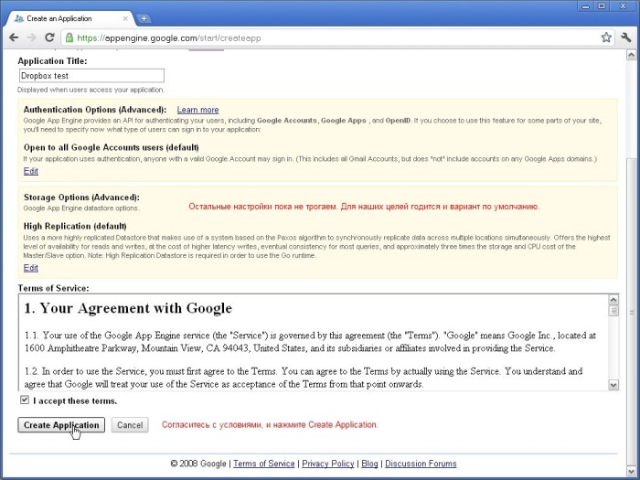Click the Create Application button
Screen dimensions: 640x480
61,425
